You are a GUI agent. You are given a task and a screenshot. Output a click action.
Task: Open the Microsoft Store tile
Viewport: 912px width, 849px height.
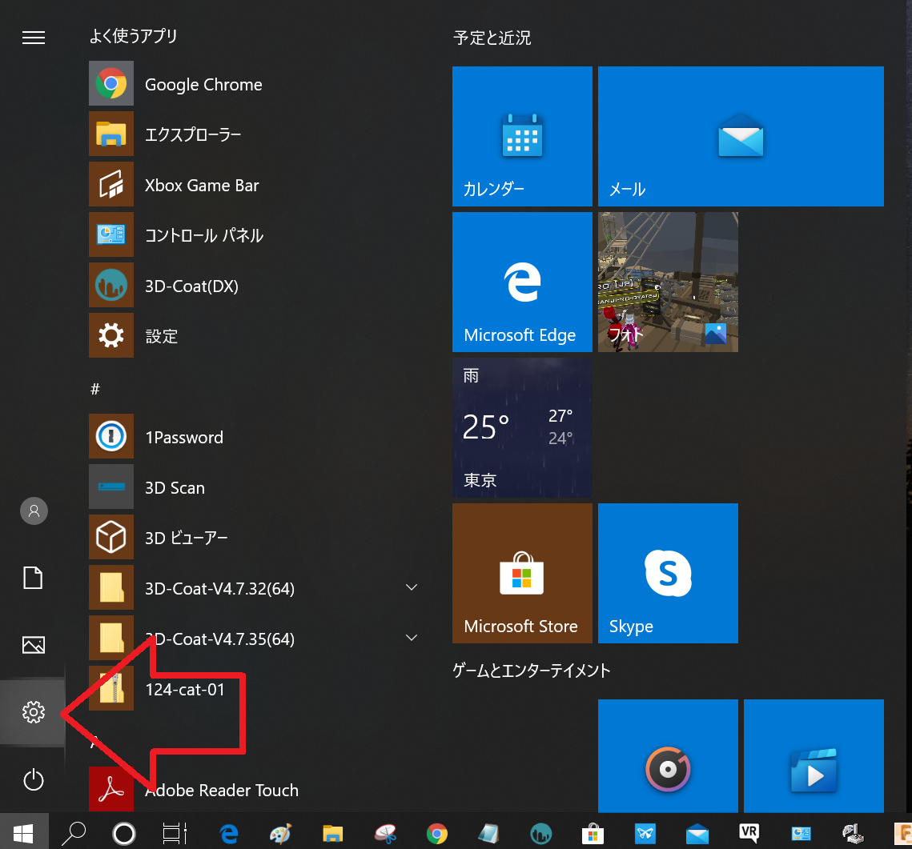[x=522, y=573]
